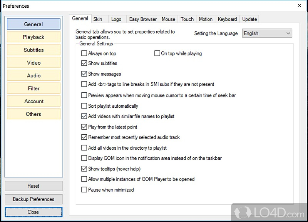Image resolution: width=308 pixels, height=222 pixels.
Task: Go to the Keyboard tab
Action: click(227, 19)
